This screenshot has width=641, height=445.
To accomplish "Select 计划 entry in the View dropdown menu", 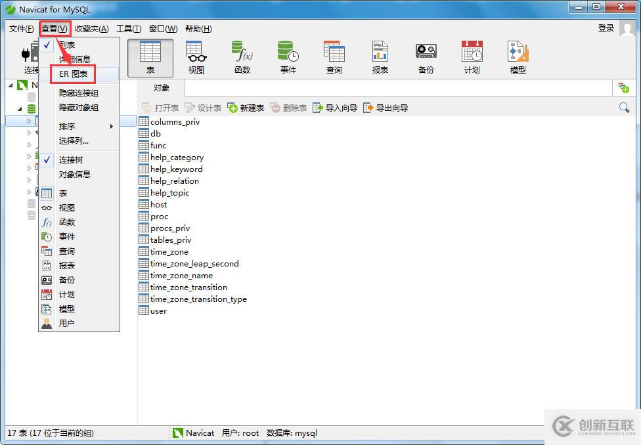I will tap(79, 295).
